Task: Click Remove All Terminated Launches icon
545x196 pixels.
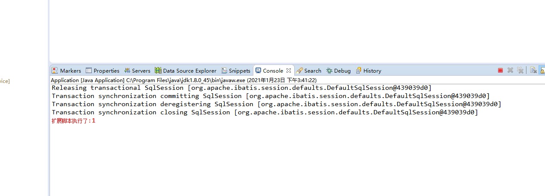Action: pyautogui.click(x=520, y=70)
